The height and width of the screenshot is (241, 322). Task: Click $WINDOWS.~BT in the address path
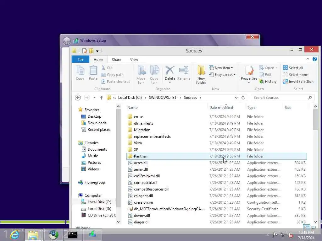pos(163,98)
